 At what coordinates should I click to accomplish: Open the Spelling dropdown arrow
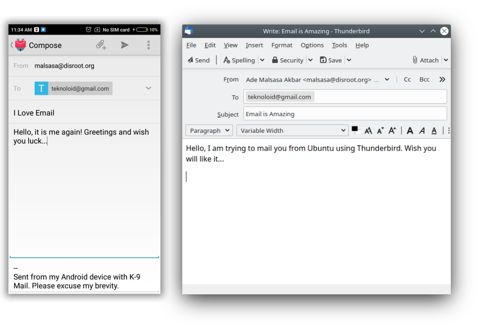[x=262, y=60]
